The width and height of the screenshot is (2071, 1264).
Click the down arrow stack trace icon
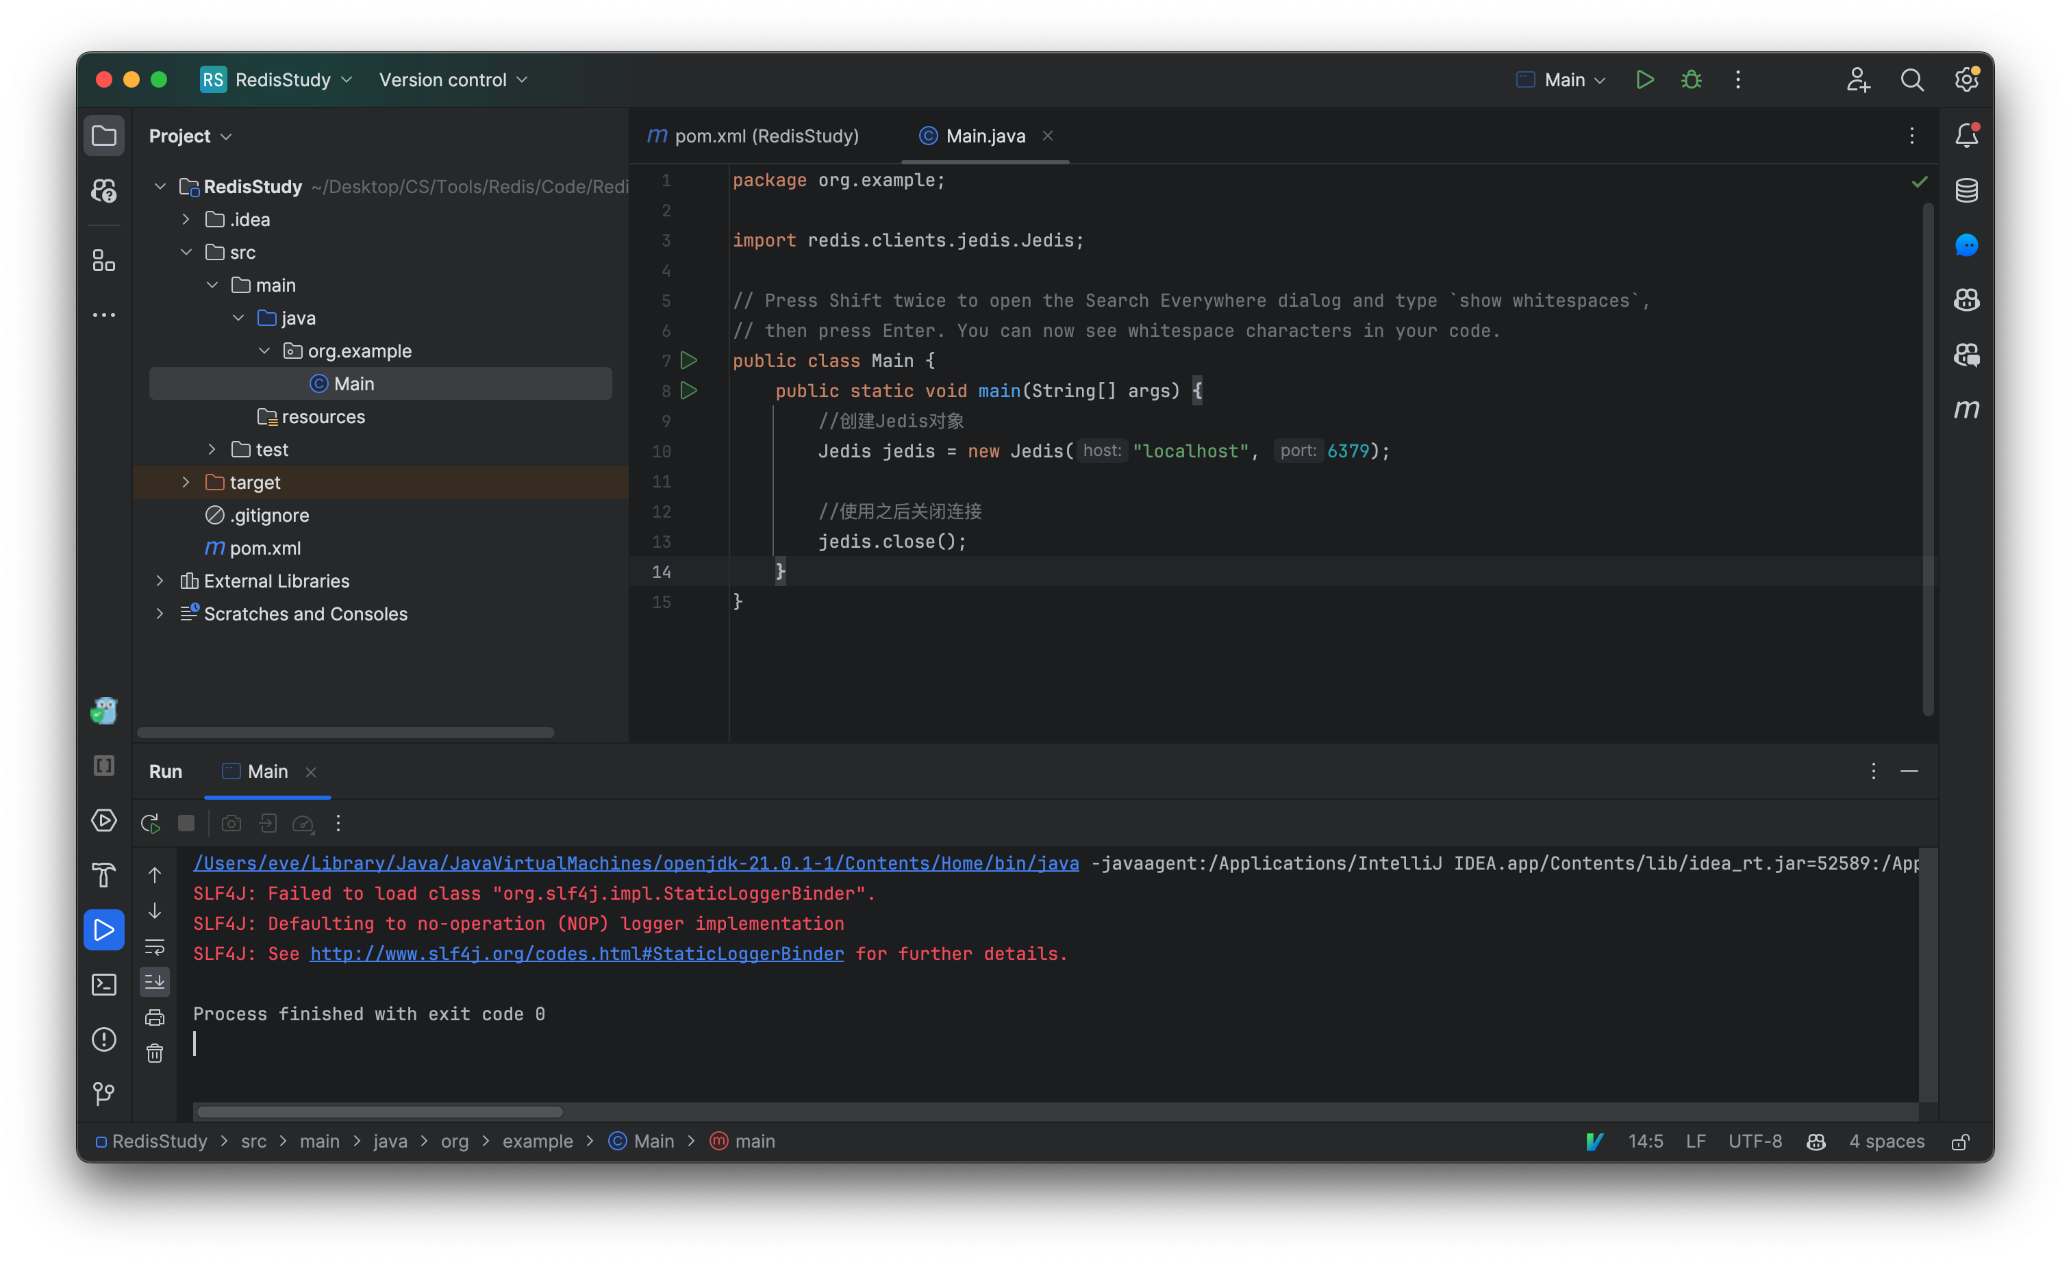[155, 911]
